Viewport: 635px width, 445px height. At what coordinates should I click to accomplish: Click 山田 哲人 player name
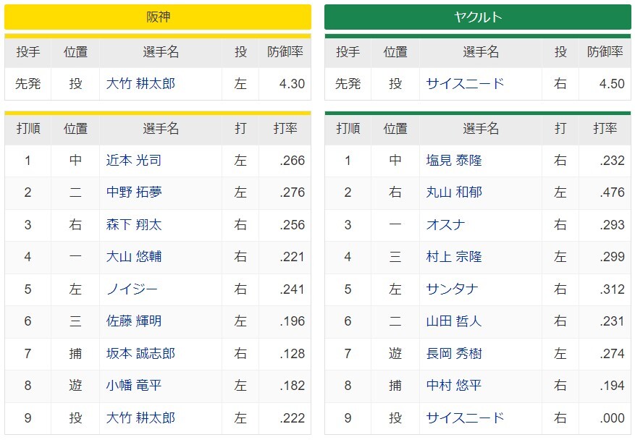(454, 321)
